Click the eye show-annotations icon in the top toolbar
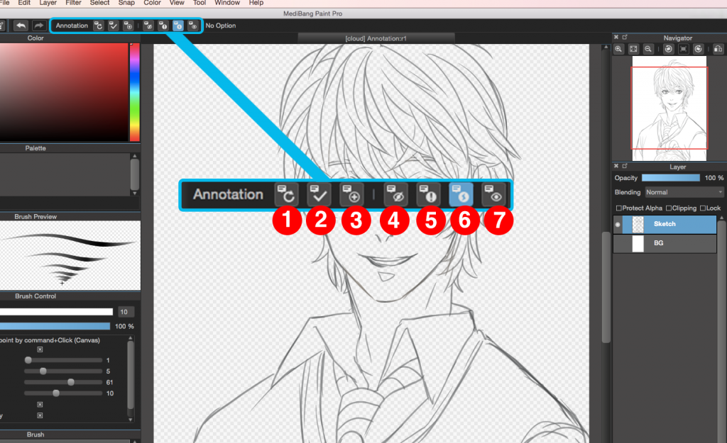 (192, 26)
